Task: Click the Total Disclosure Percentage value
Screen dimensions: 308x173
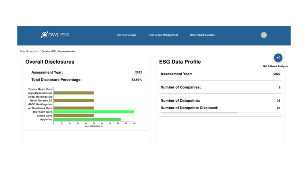Action: click(x=136, y=80)
